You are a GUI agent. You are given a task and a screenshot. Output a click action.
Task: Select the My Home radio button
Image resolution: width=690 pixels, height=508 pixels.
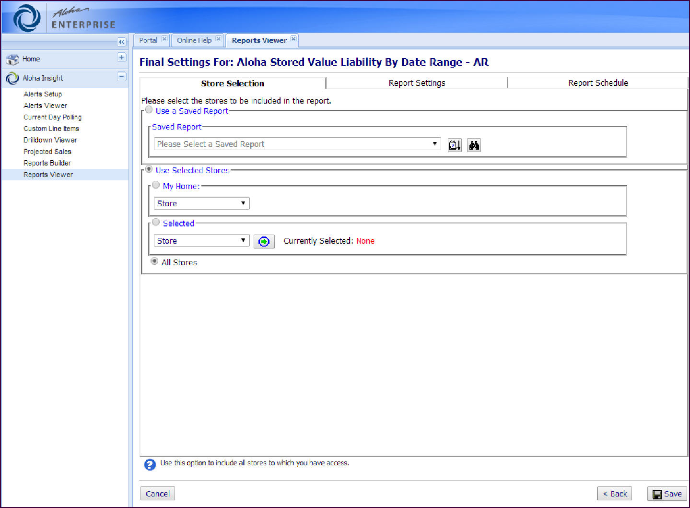156,185
